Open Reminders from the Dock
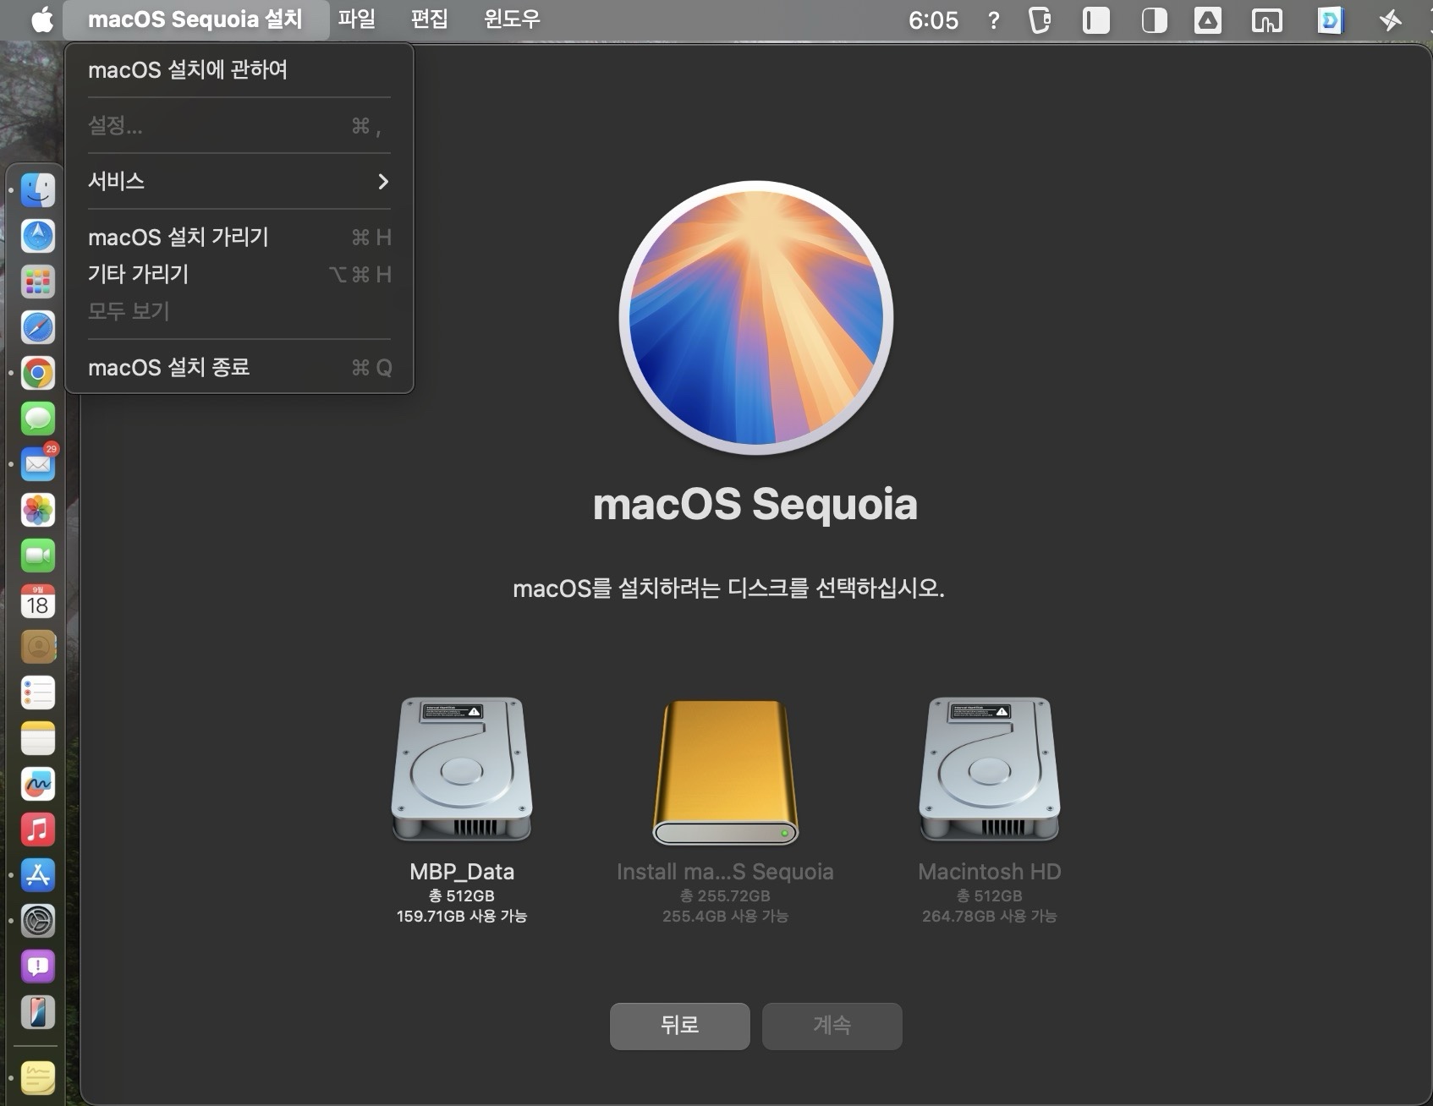Screen dimensions: 1433x1106 38,693
